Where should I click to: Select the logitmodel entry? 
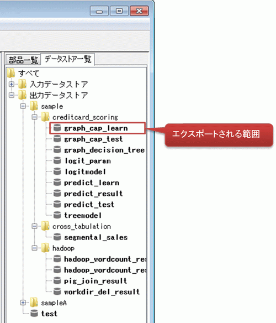tap(85, 172)
